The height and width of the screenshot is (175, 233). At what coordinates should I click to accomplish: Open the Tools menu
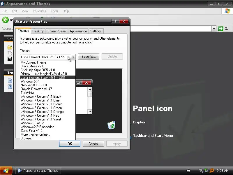pyautogui.click(x=54, y=11)
